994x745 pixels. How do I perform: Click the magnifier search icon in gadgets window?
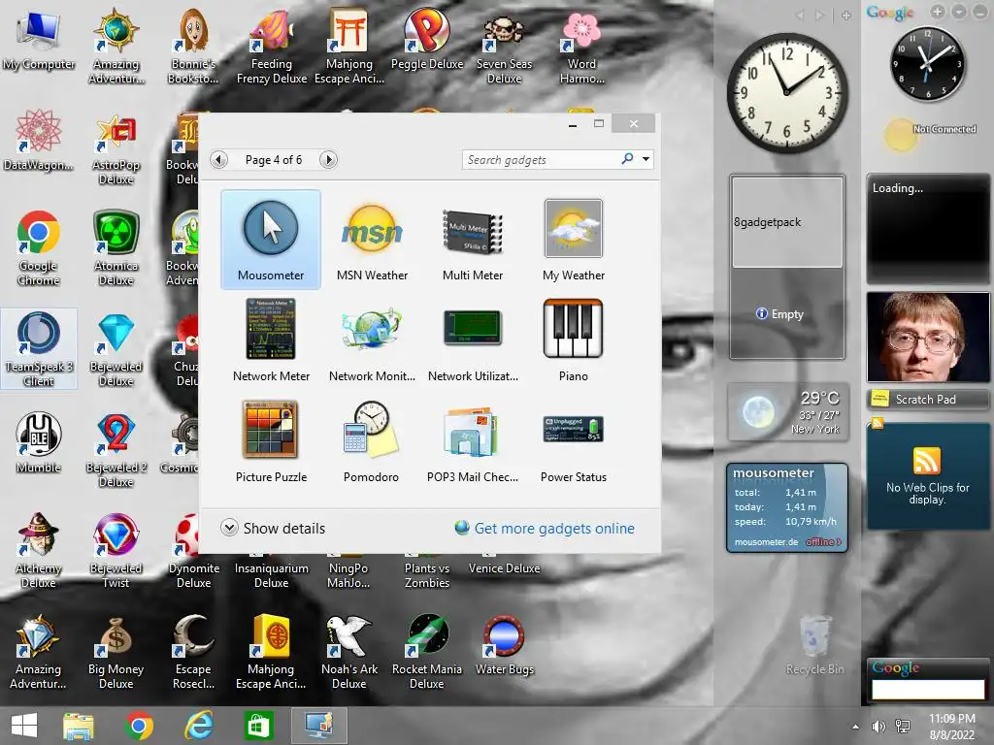tap(627, 159)
